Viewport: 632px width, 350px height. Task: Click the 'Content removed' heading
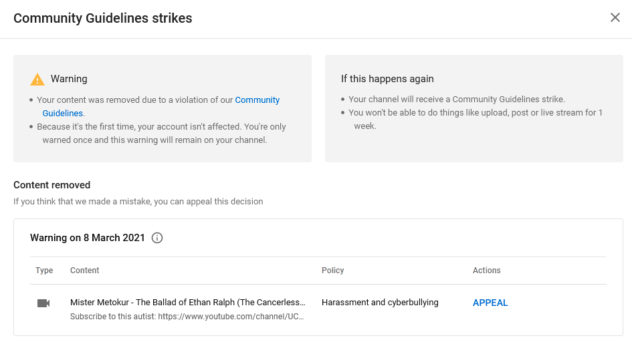tap(52, 185)
